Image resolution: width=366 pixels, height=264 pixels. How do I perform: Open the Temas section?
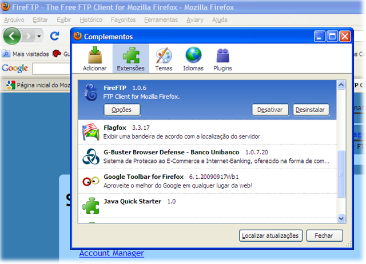click(x=164, y=59)
